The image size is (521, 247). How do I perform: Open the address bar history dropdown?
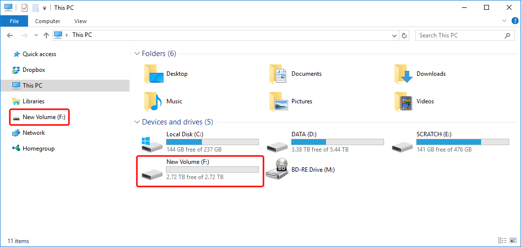394,35
